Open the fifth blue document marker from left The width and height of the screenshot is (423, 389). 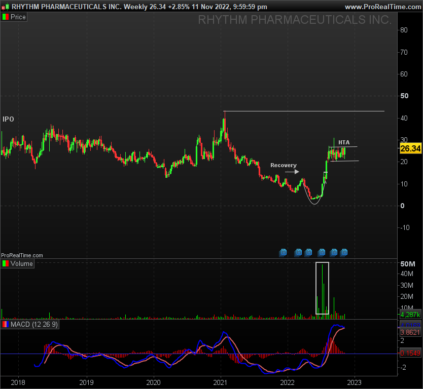click(334, 252)
